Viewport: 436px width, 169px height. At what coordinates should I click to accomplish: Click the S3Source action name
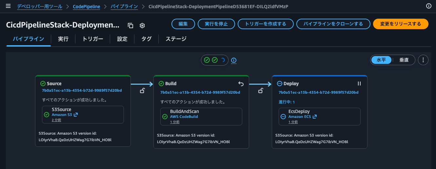point(61,109)
